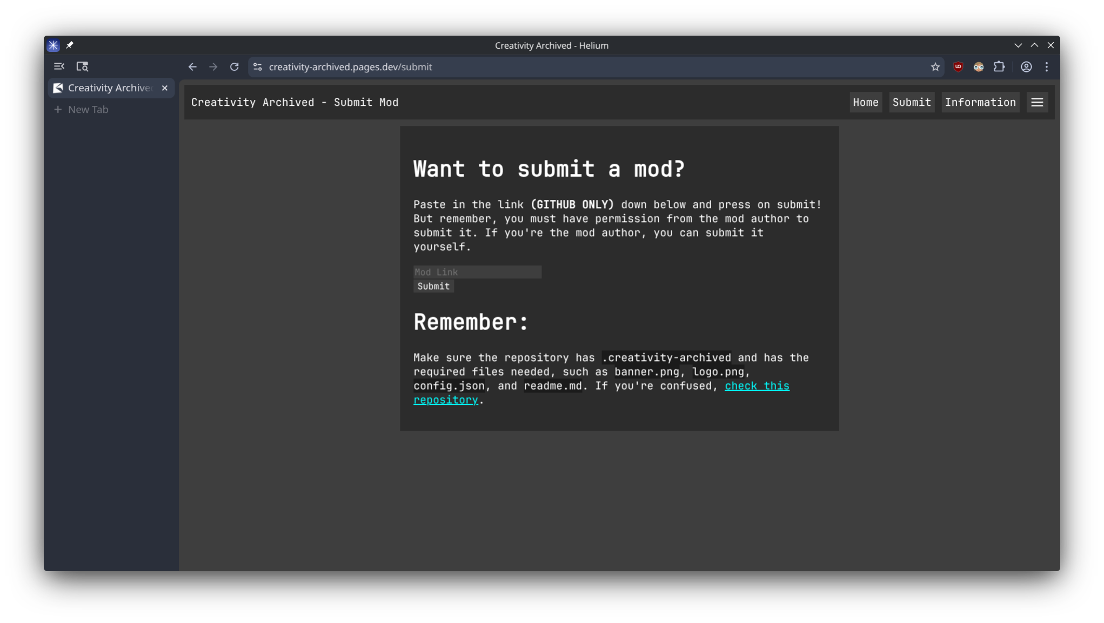The height and width of the screenshot is (623, 1104).
Task: Click the orange glasses extension icon
Action: [x=979, y=67]
